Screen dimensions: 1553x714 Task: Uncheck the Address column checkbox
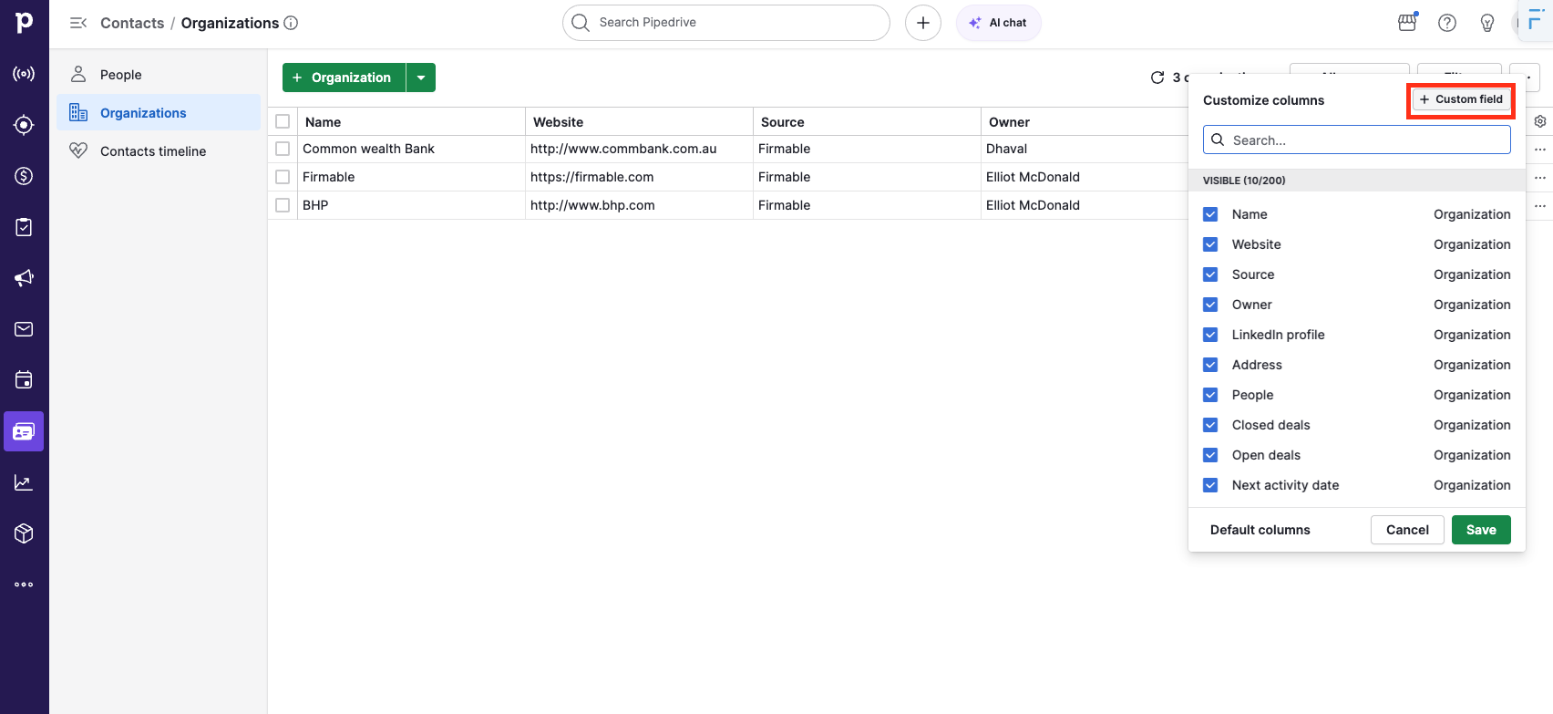click(1210, 365)
